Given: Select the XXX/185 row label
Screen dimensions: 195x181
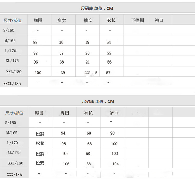Looking at the screenshot, I should [x=14, y=175].
